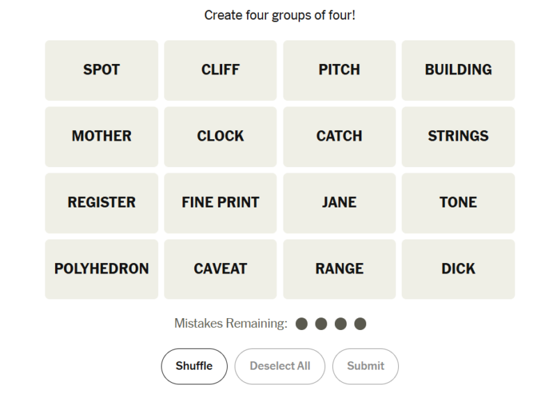Screen dimensions: 557x394
Task: Click the CATCH word tile
Action: [x=339, y=136]
